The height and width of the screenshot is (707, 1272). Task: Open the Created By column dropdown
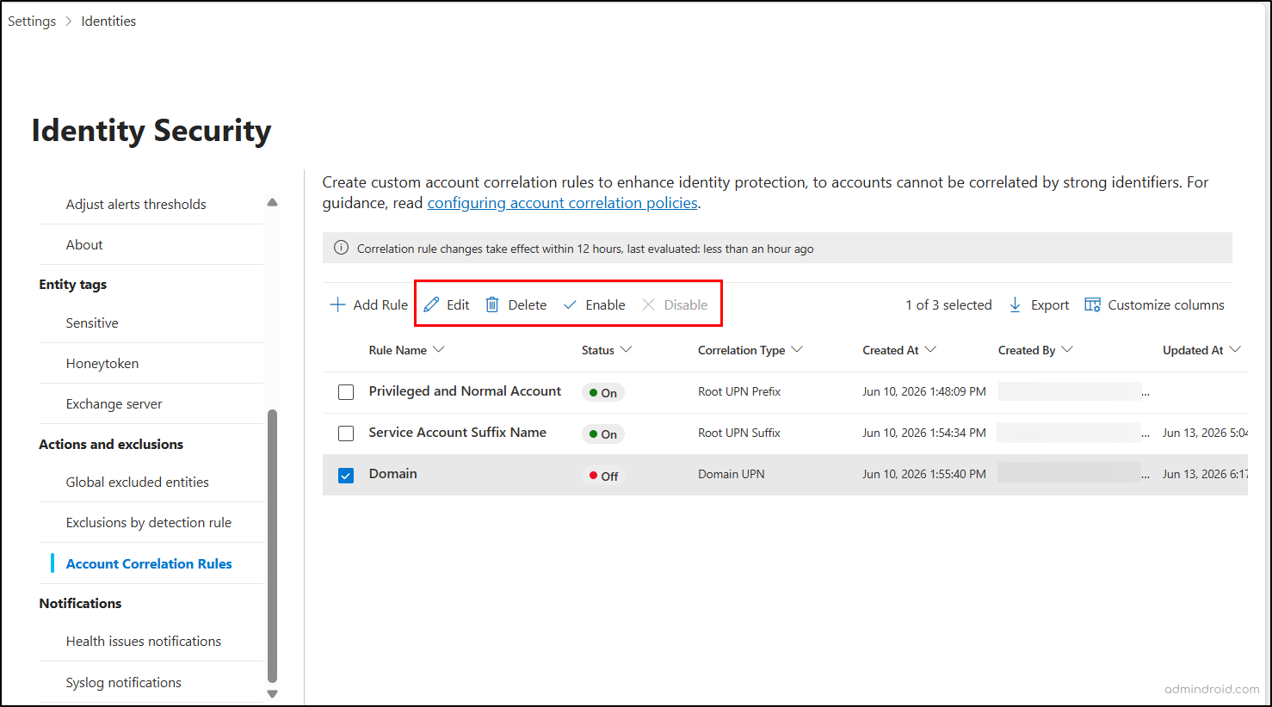1067,349
